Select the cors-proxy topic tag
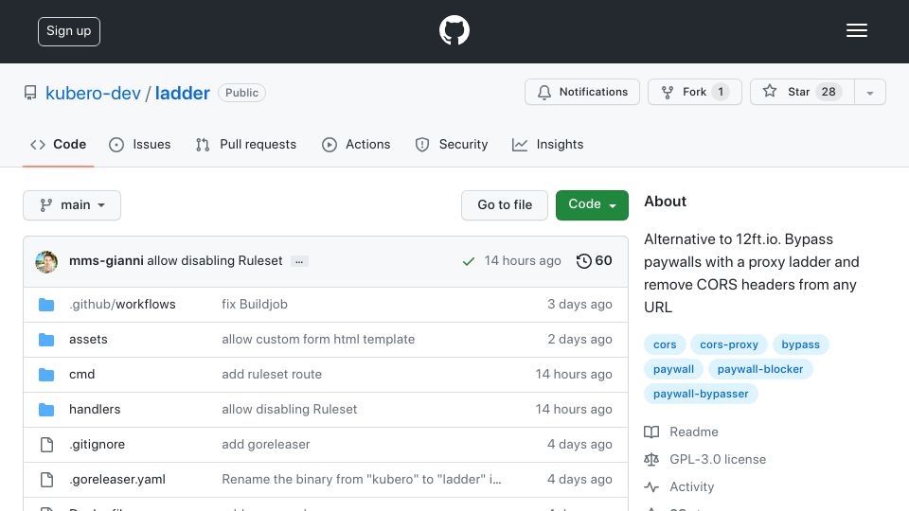This screenshot has height=511, width=909. click(729, 344)
